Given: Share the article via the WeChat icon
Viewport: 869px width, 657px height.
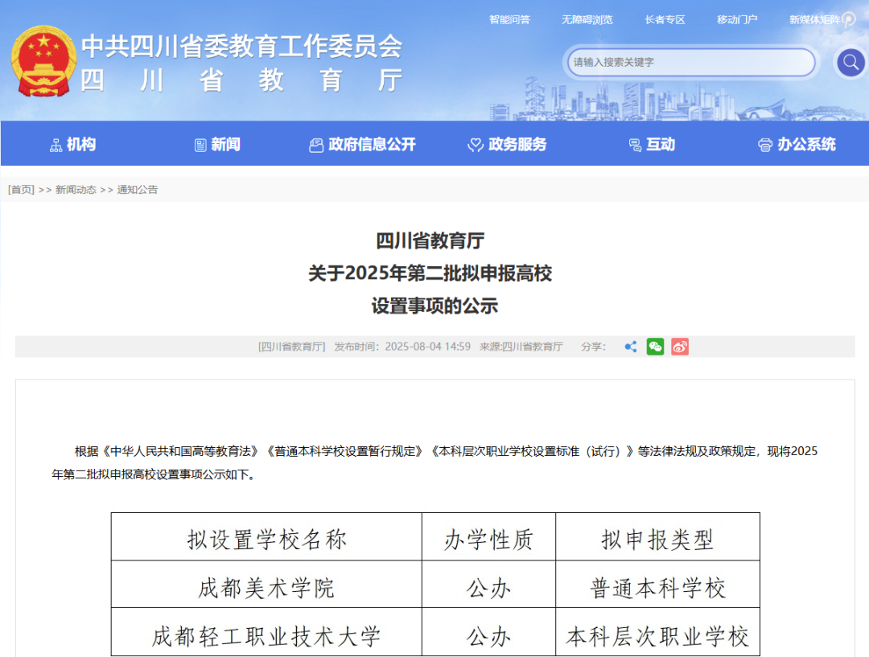Looking at the screenshot, I should [655, 347].
